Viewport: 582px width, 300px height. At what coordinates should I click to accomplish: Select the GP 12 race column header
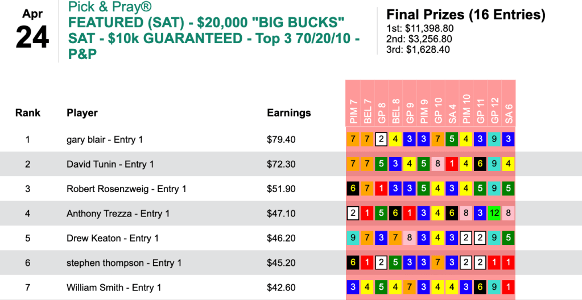pos(495,111)
